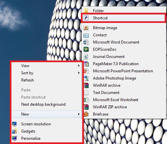Click the EOPScoreDoc green icon

tap(86, 49)
